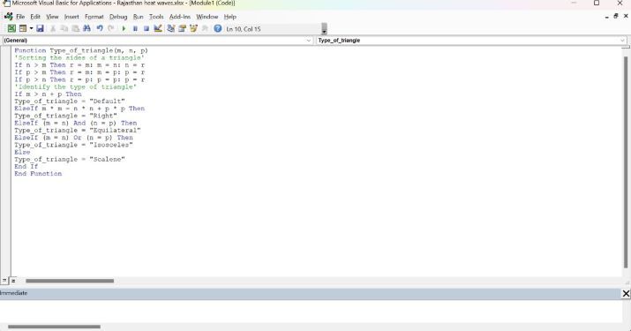
Task: Undo the last edit in the toolbar
Action: click(x=100, y=28)
